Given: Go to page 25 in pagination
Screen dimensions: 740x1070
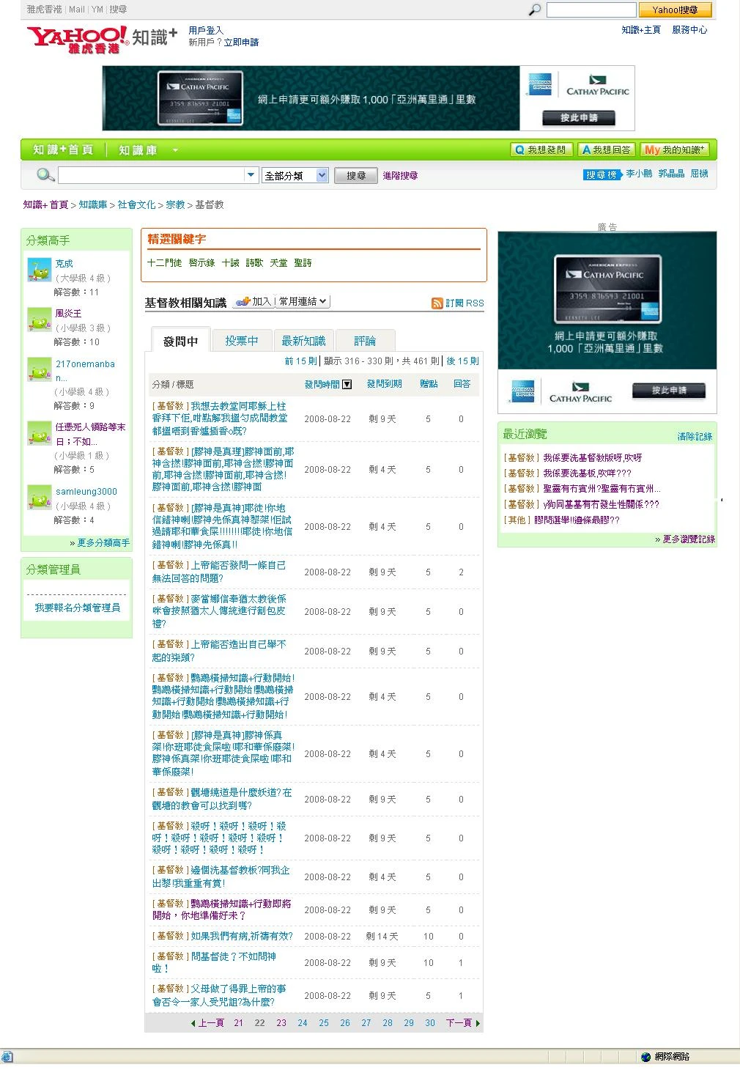Looking at the screenshot, I should pyautogui.click(x=324, y=1023).
